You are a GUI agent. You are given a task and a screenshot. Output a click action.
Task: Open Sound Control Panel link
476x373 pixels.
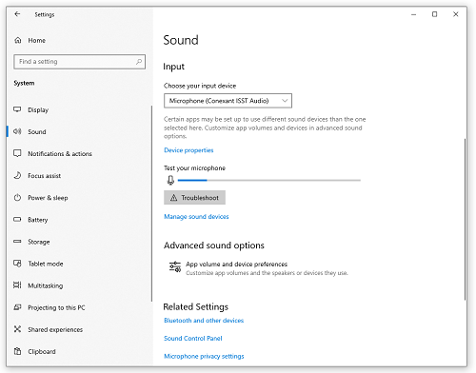click(x=193, y=338)
